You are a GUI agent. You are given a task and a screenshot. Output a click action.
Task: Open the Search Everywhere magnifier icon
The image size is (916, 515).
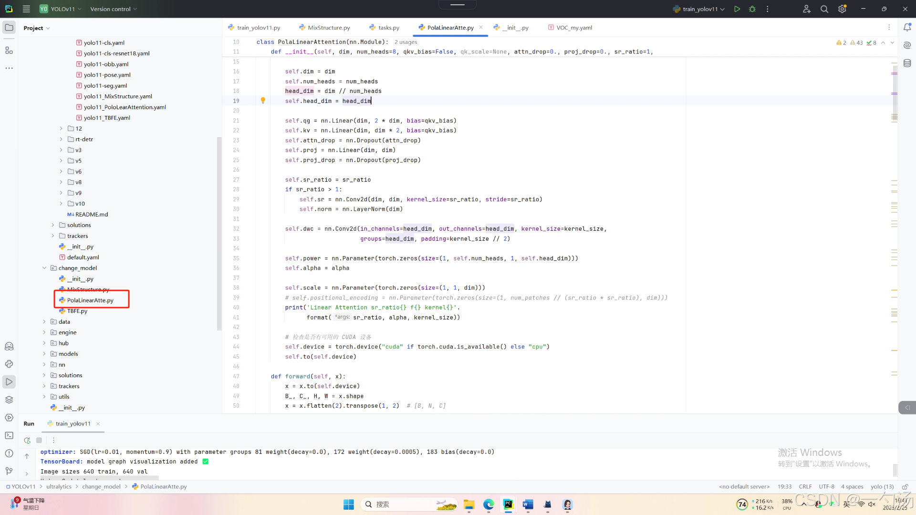[824, 9]
